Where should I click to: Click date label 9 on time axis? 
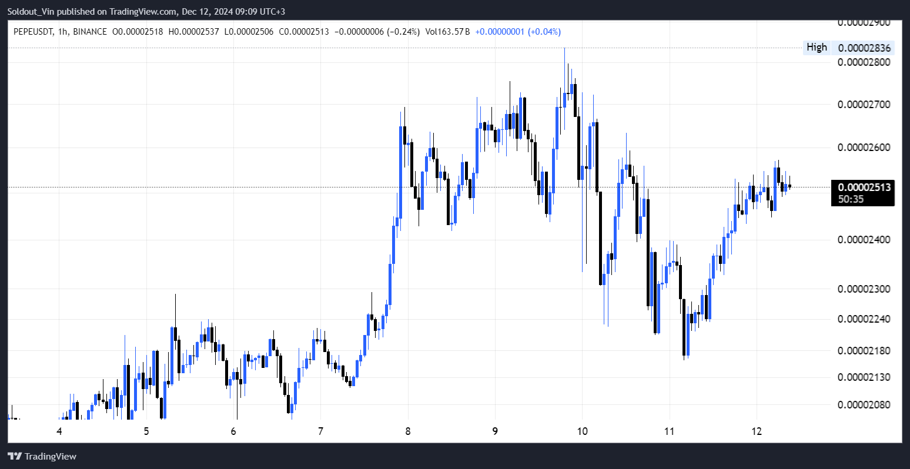coord(495,431)
